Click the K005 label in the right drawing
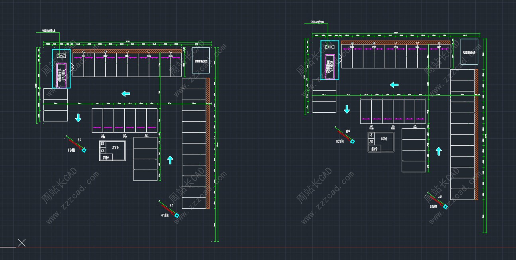This screenshot has height=260, width=516. pos(439,47)
